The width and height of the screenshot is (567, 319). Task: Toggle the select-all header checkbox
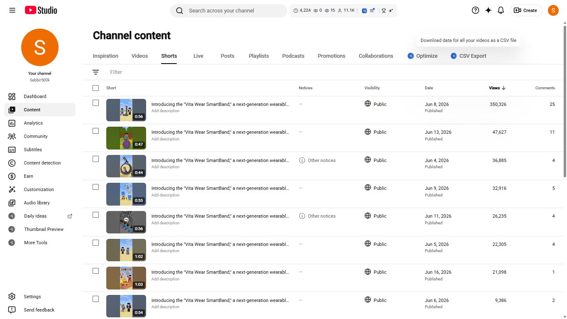(x=96, y=88)
